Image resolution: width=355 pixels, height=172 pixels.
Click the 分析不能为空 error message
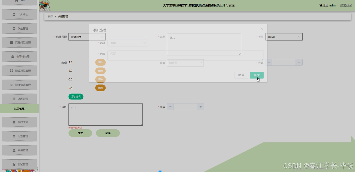point(75,127)
